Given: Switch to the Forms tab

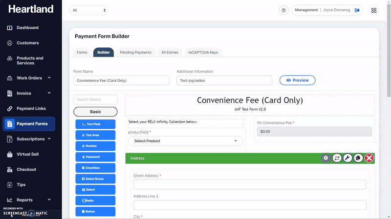Looking at the screenshot, I should tap(82, 52).
